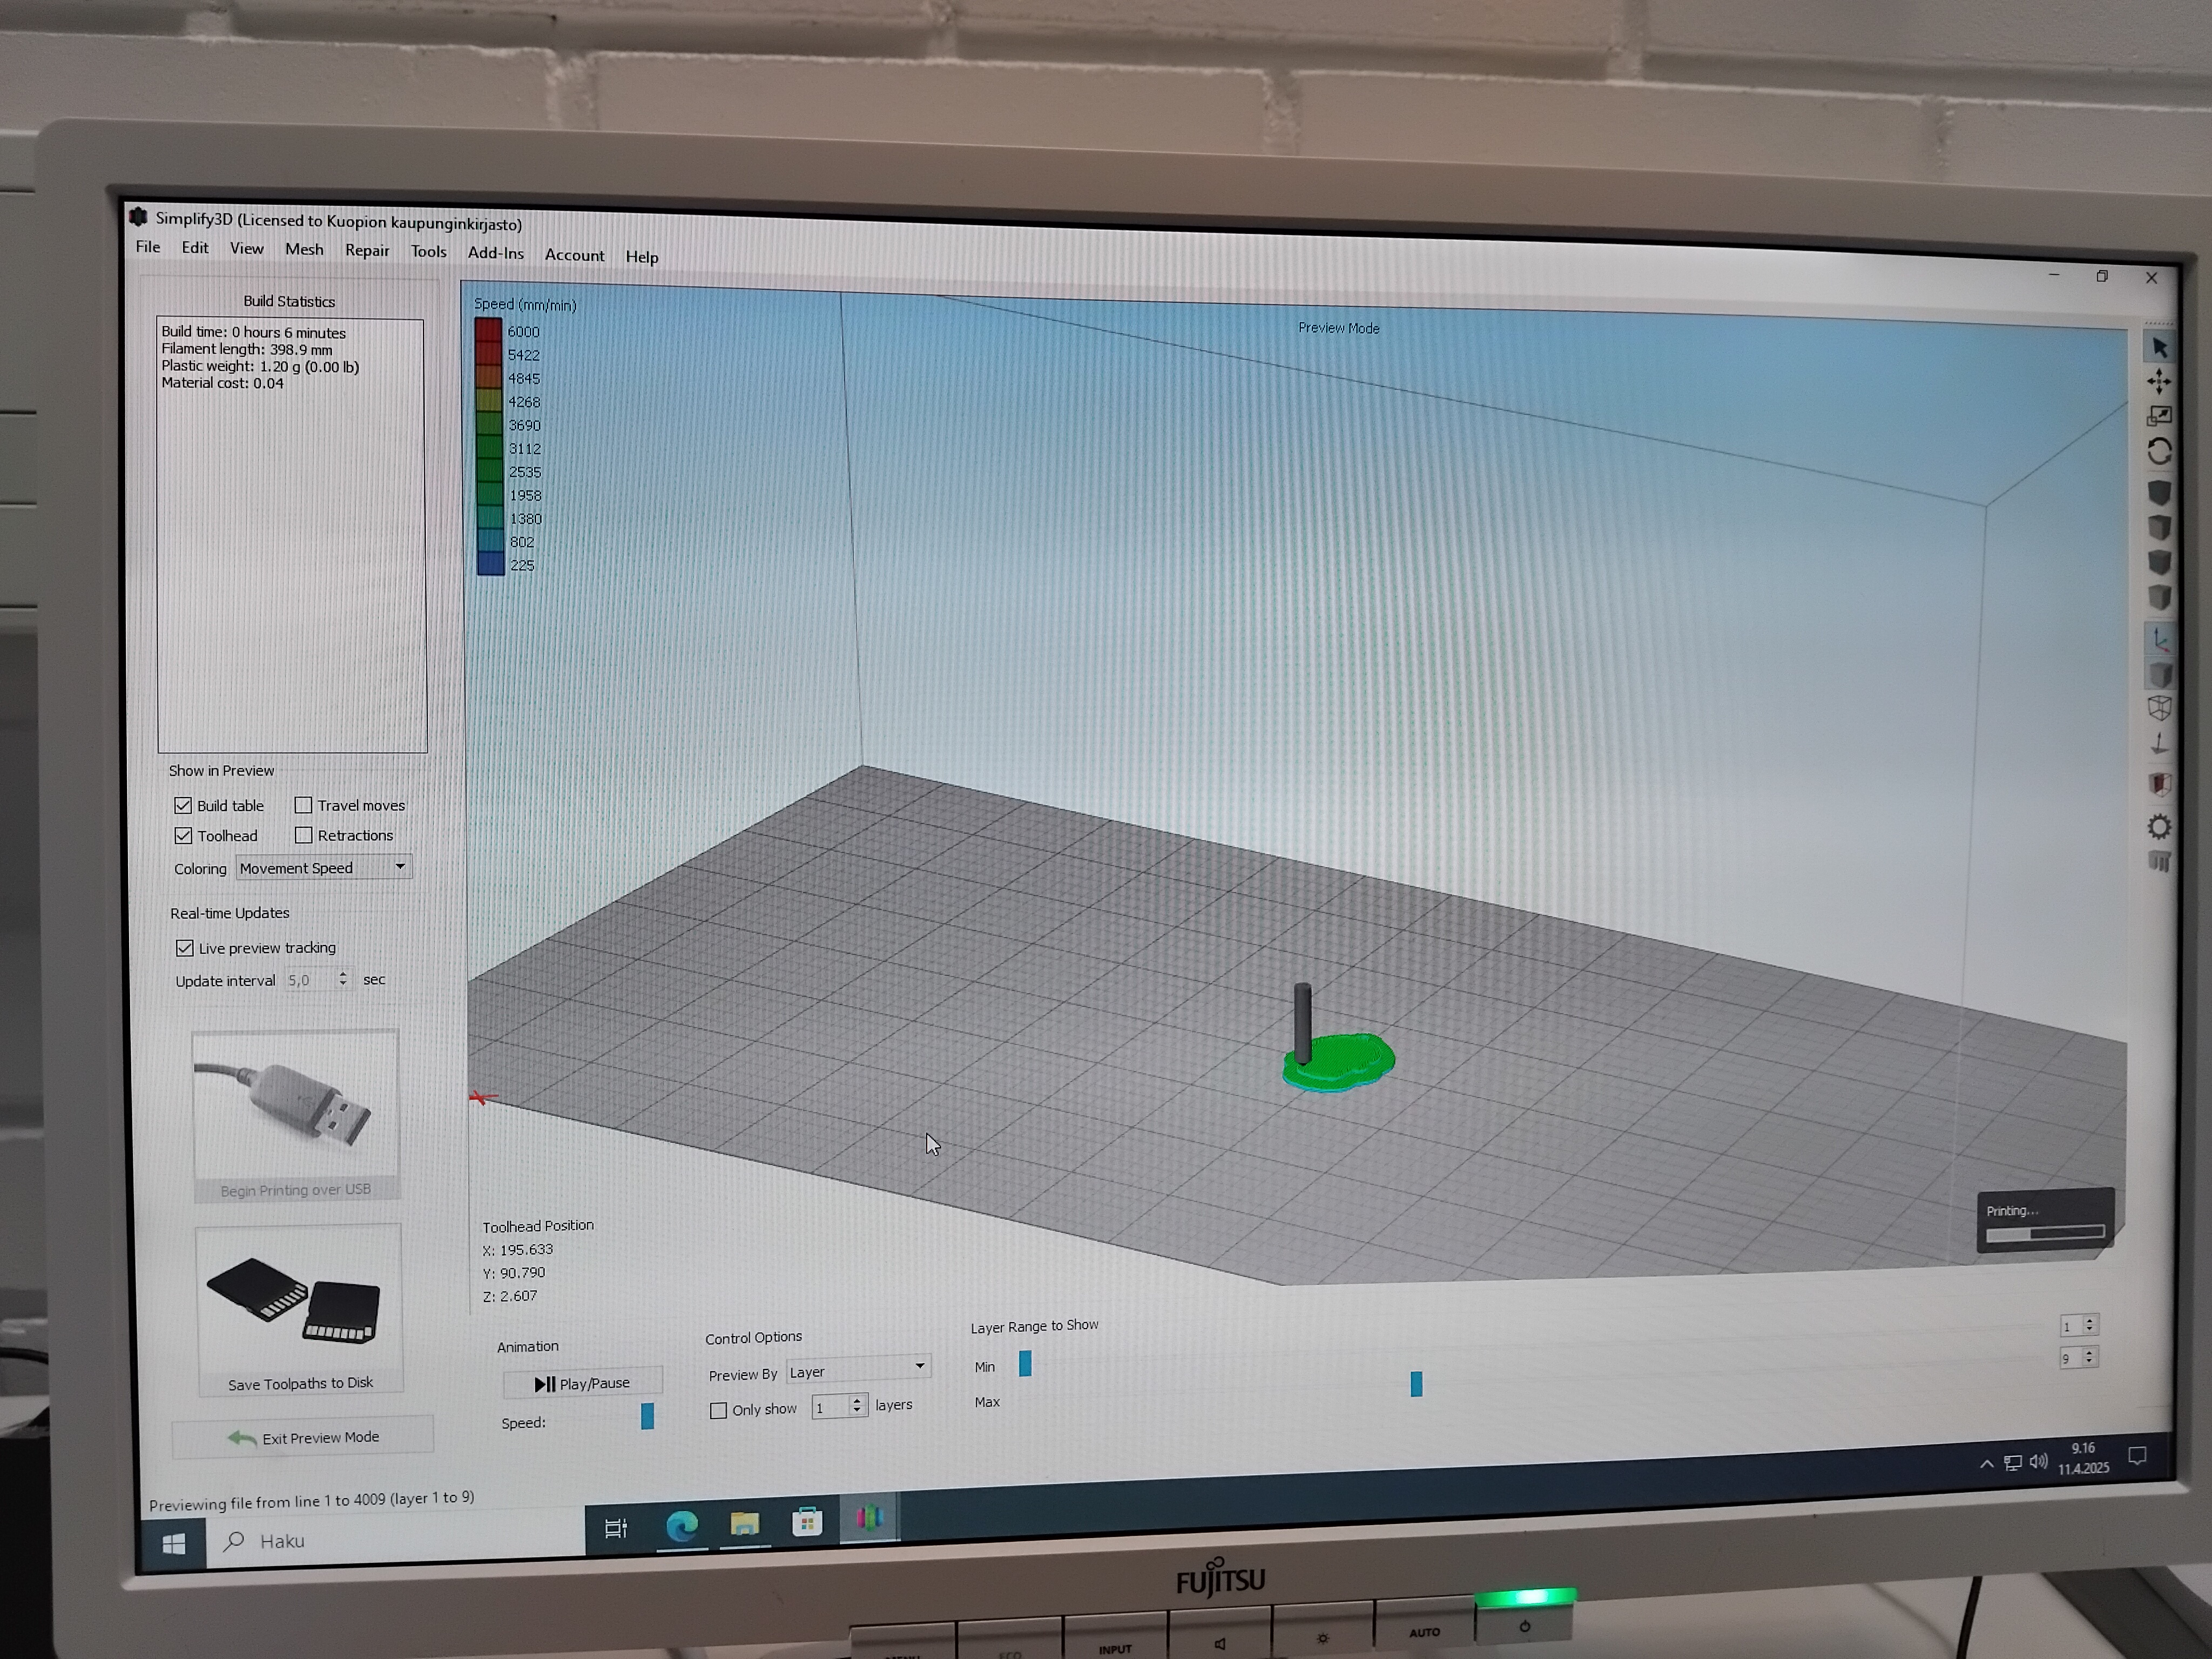Click the Max layer range slider handle
2212x1659 pixels.
pyautogui.click(x=1416, y=1384)
